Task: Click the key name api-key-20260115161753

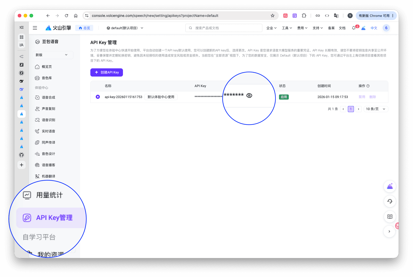Action: pos(123,97)
